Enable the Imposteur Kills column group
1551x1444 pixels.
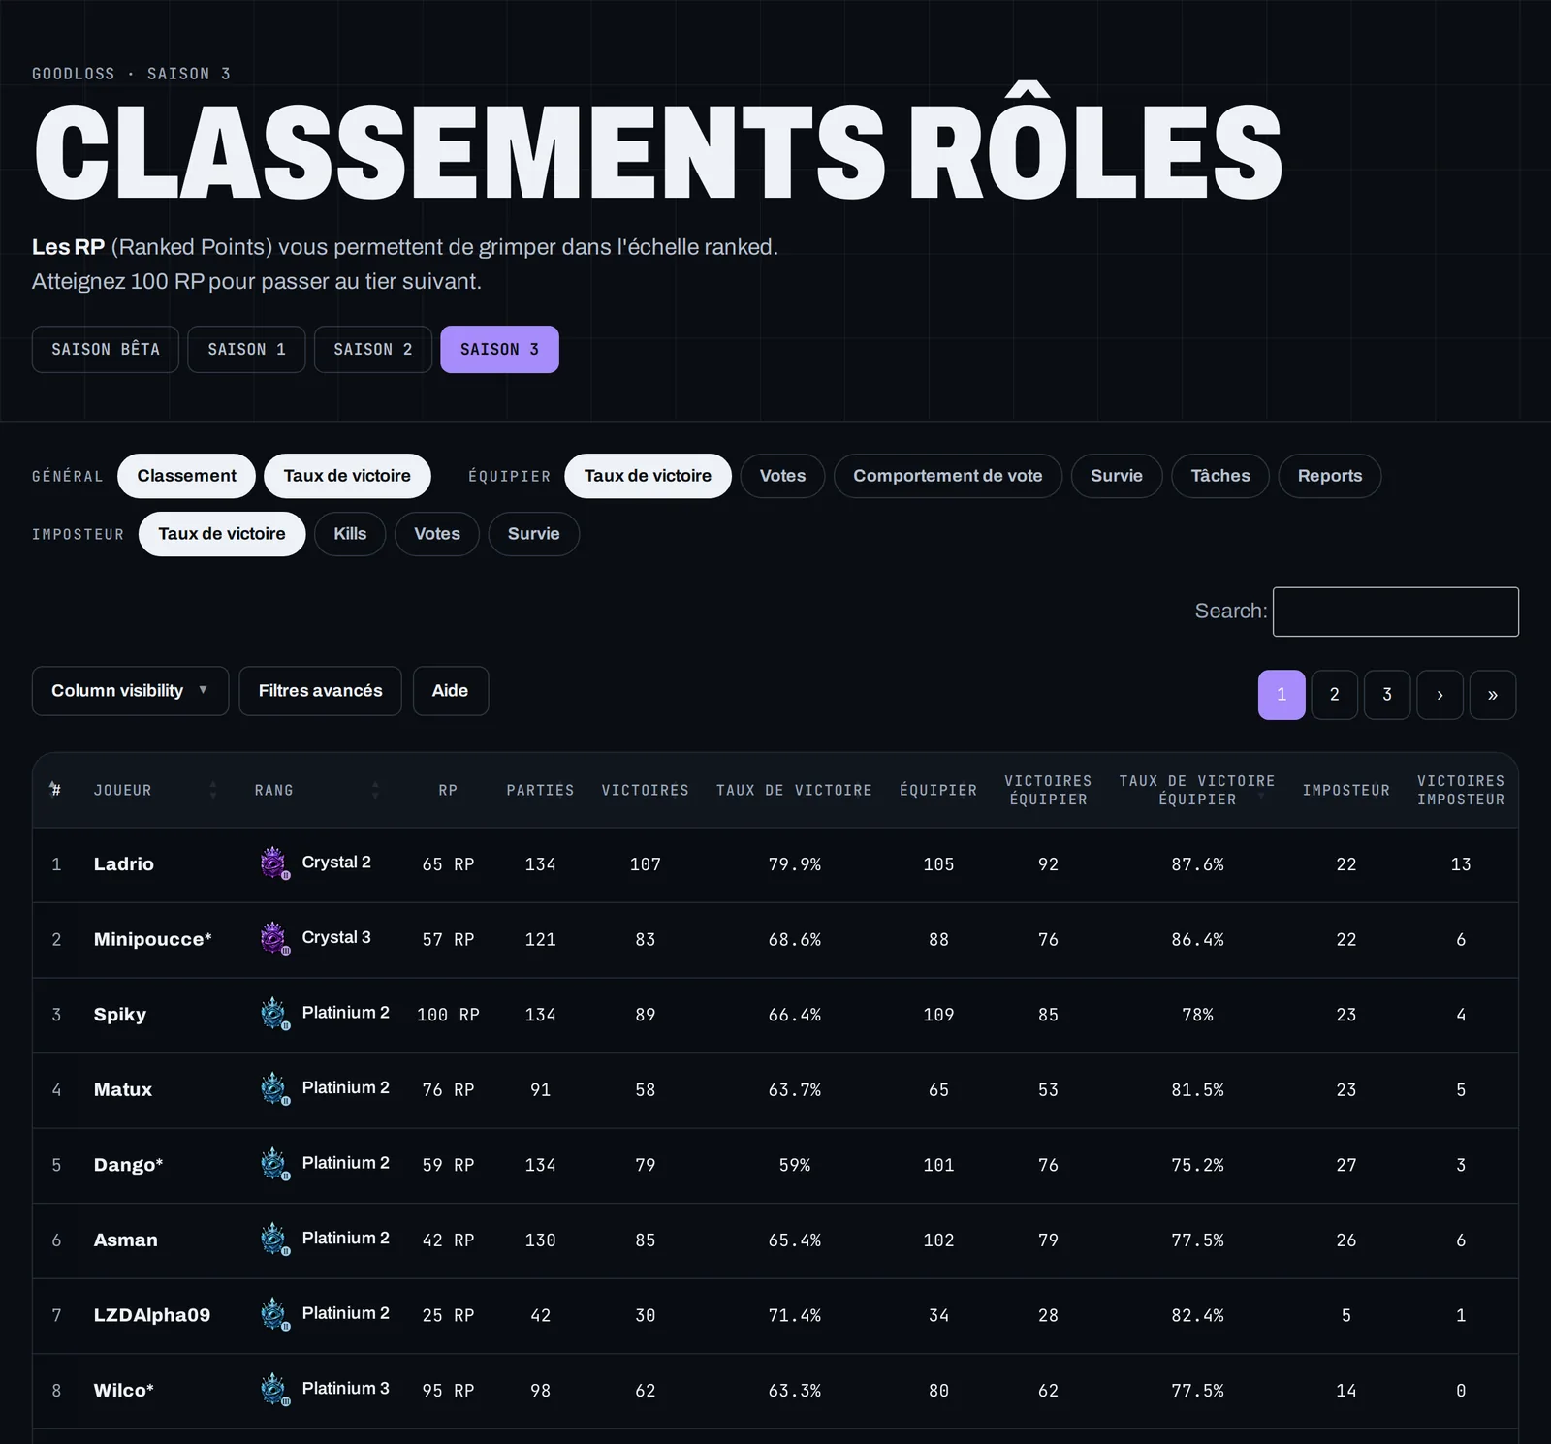pos(350,534)
